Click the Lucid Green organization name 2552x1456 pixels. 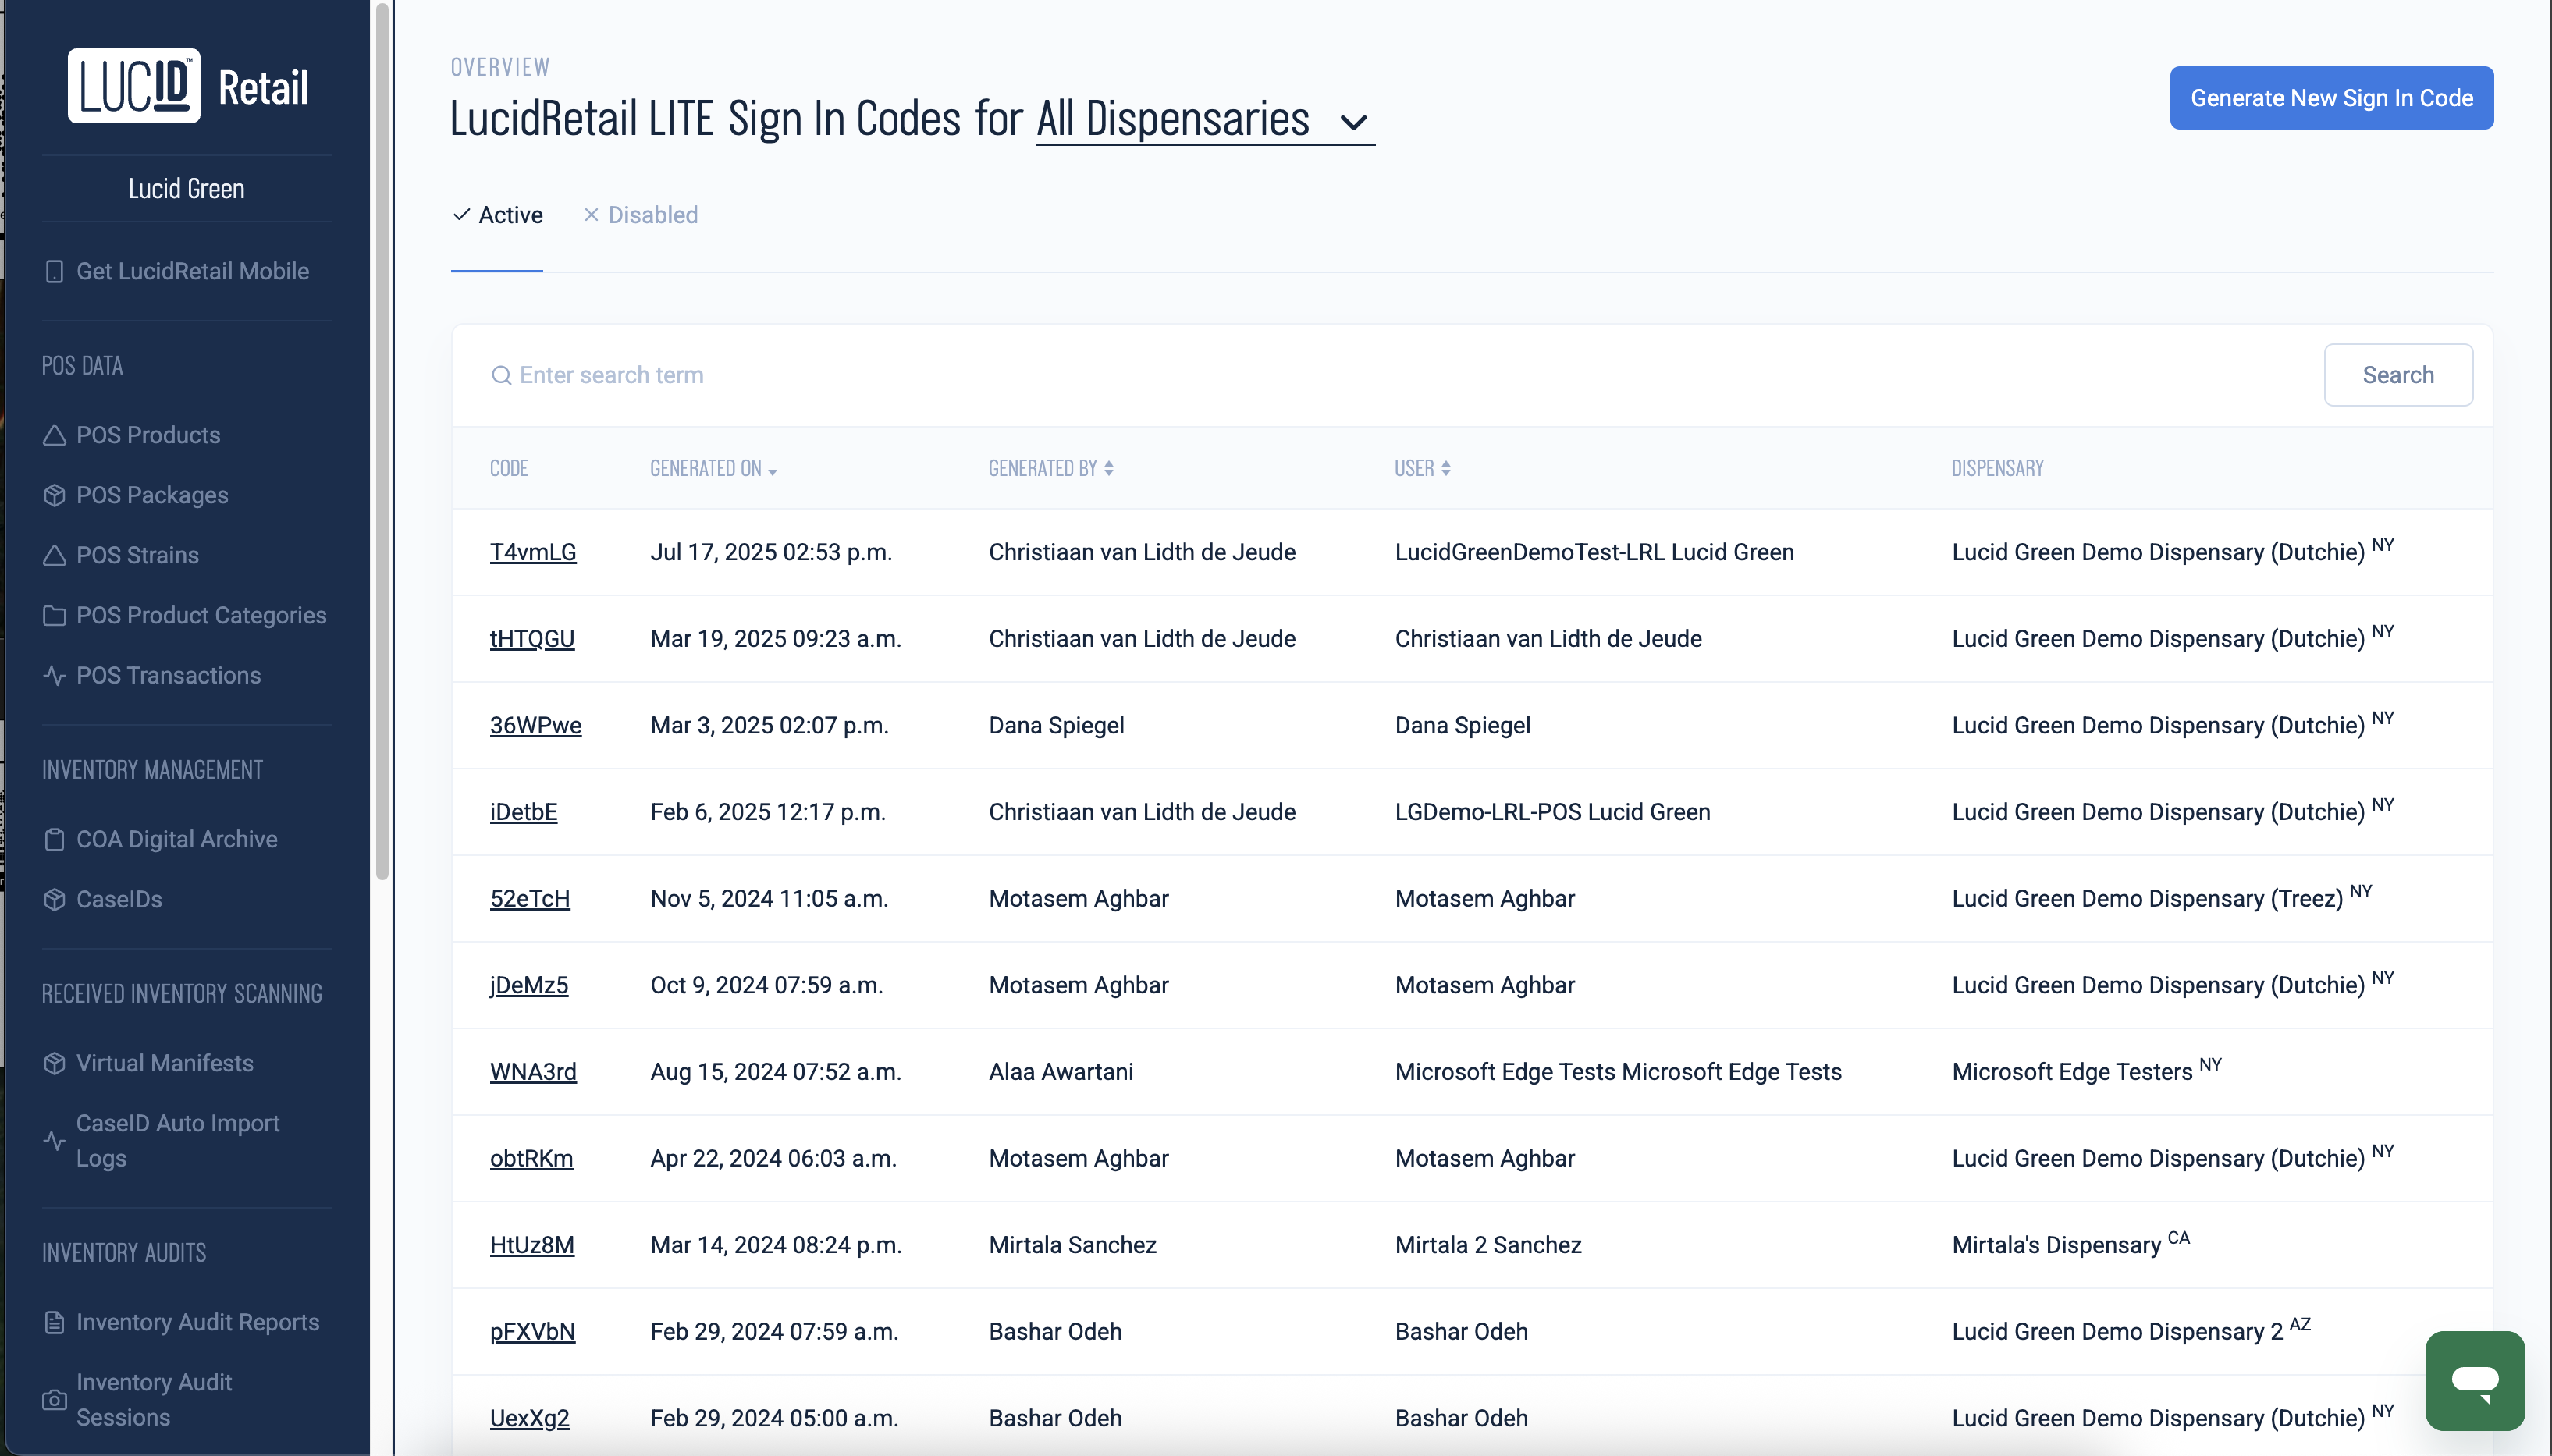point(187,189)
